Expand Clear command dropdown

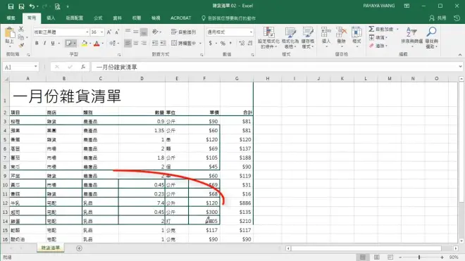click(x=386, y=46)
